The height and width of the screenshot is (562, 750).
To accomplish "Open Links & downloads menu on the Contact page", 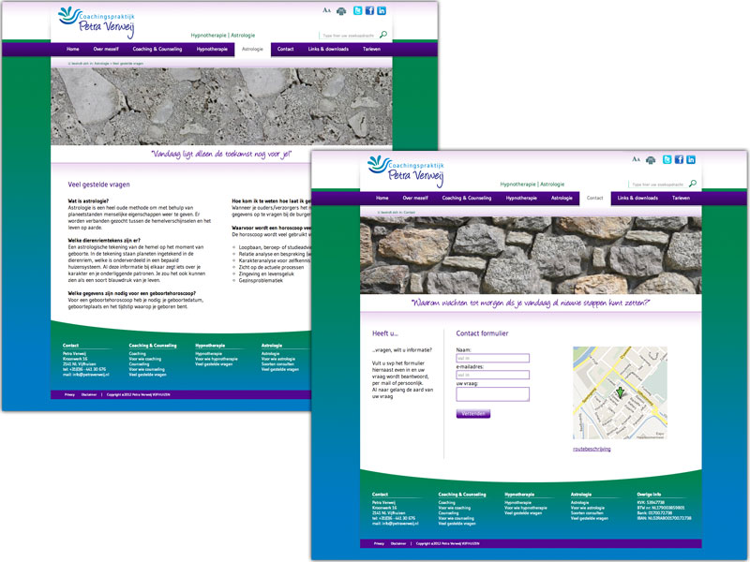I will point(637,199).
